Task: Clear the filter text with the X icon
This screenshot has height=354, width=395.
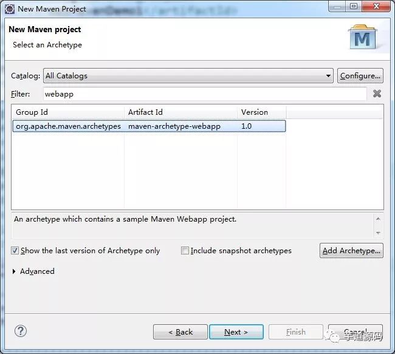Action: tap(377, 94)
